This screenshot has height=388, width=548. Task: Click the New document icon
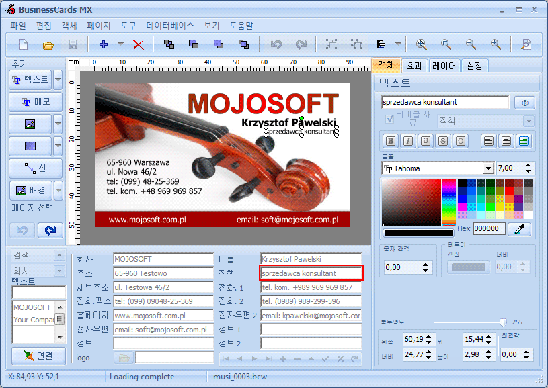[x=24, y=44]
